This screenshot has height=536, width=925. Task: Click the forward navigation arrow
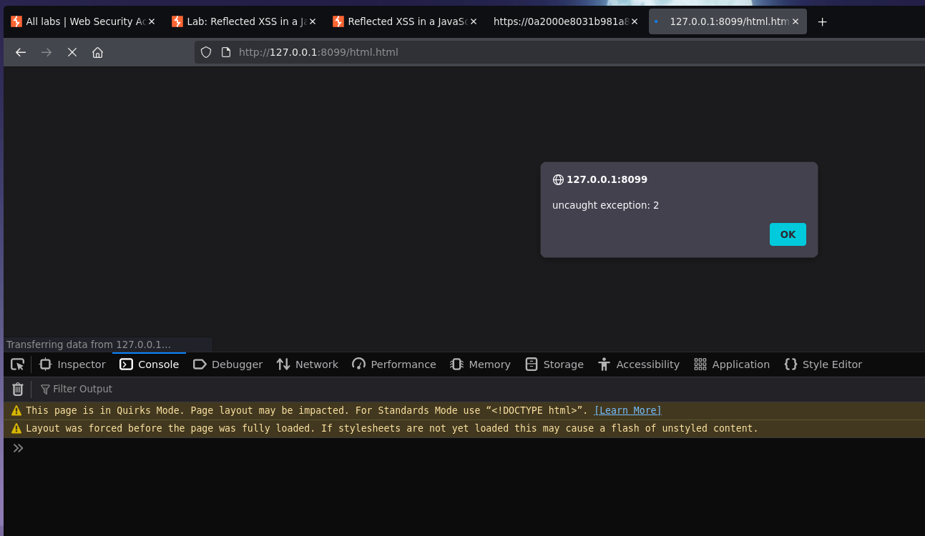point(47,52)
